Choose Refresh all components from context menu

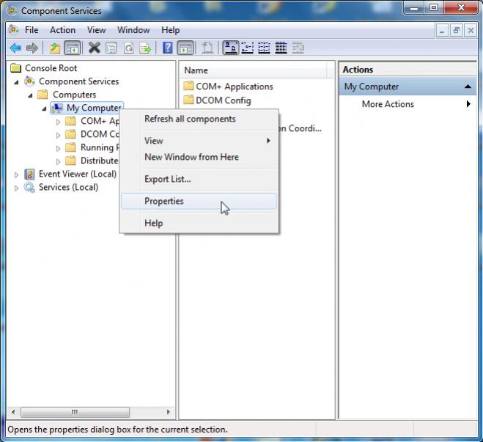[199, 119]
